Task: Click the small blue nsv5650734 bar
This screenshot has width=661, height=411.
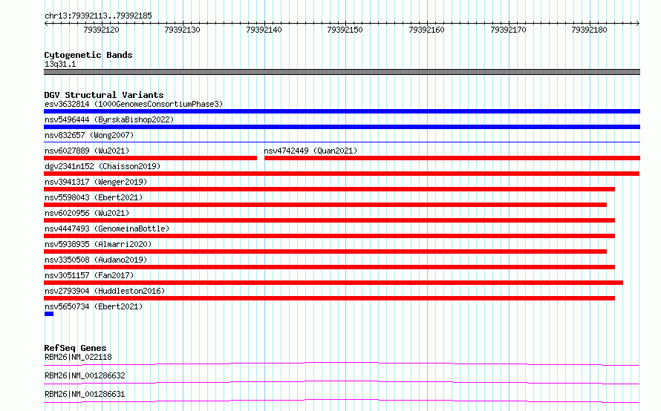Action: pyautogui.click(x=49, y=314)
